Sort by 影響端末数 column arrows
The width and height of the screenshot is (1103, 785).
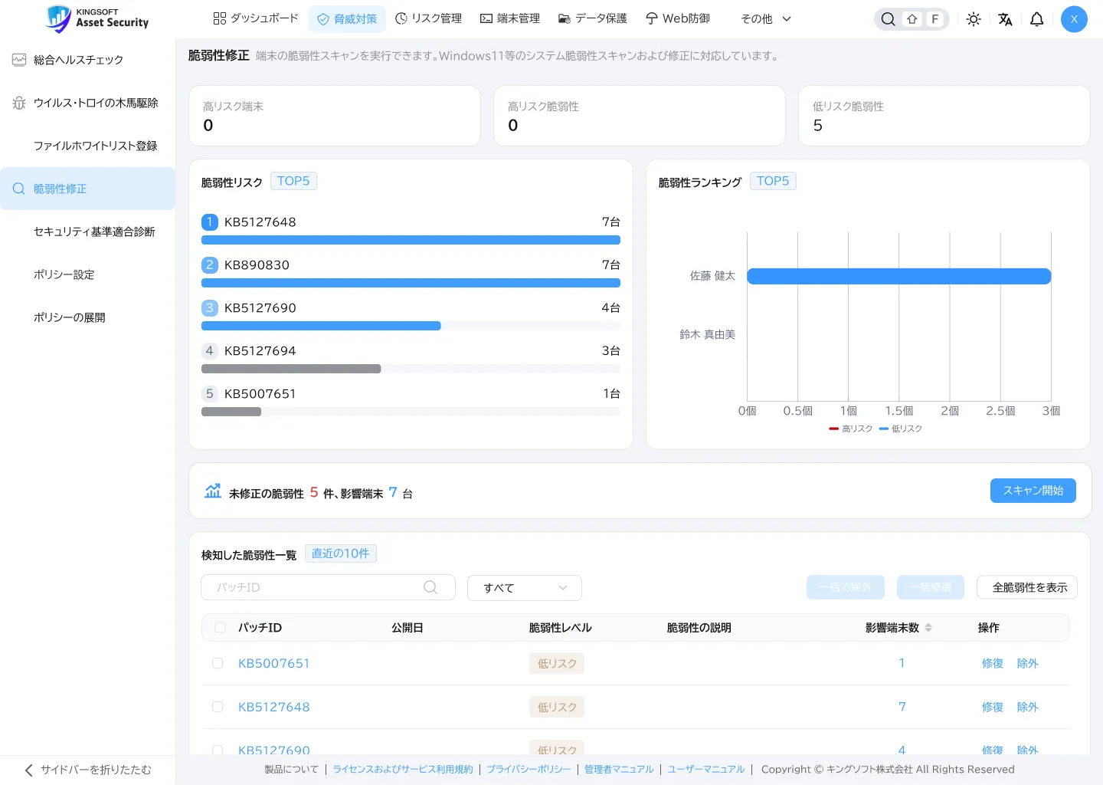point(928,628)
